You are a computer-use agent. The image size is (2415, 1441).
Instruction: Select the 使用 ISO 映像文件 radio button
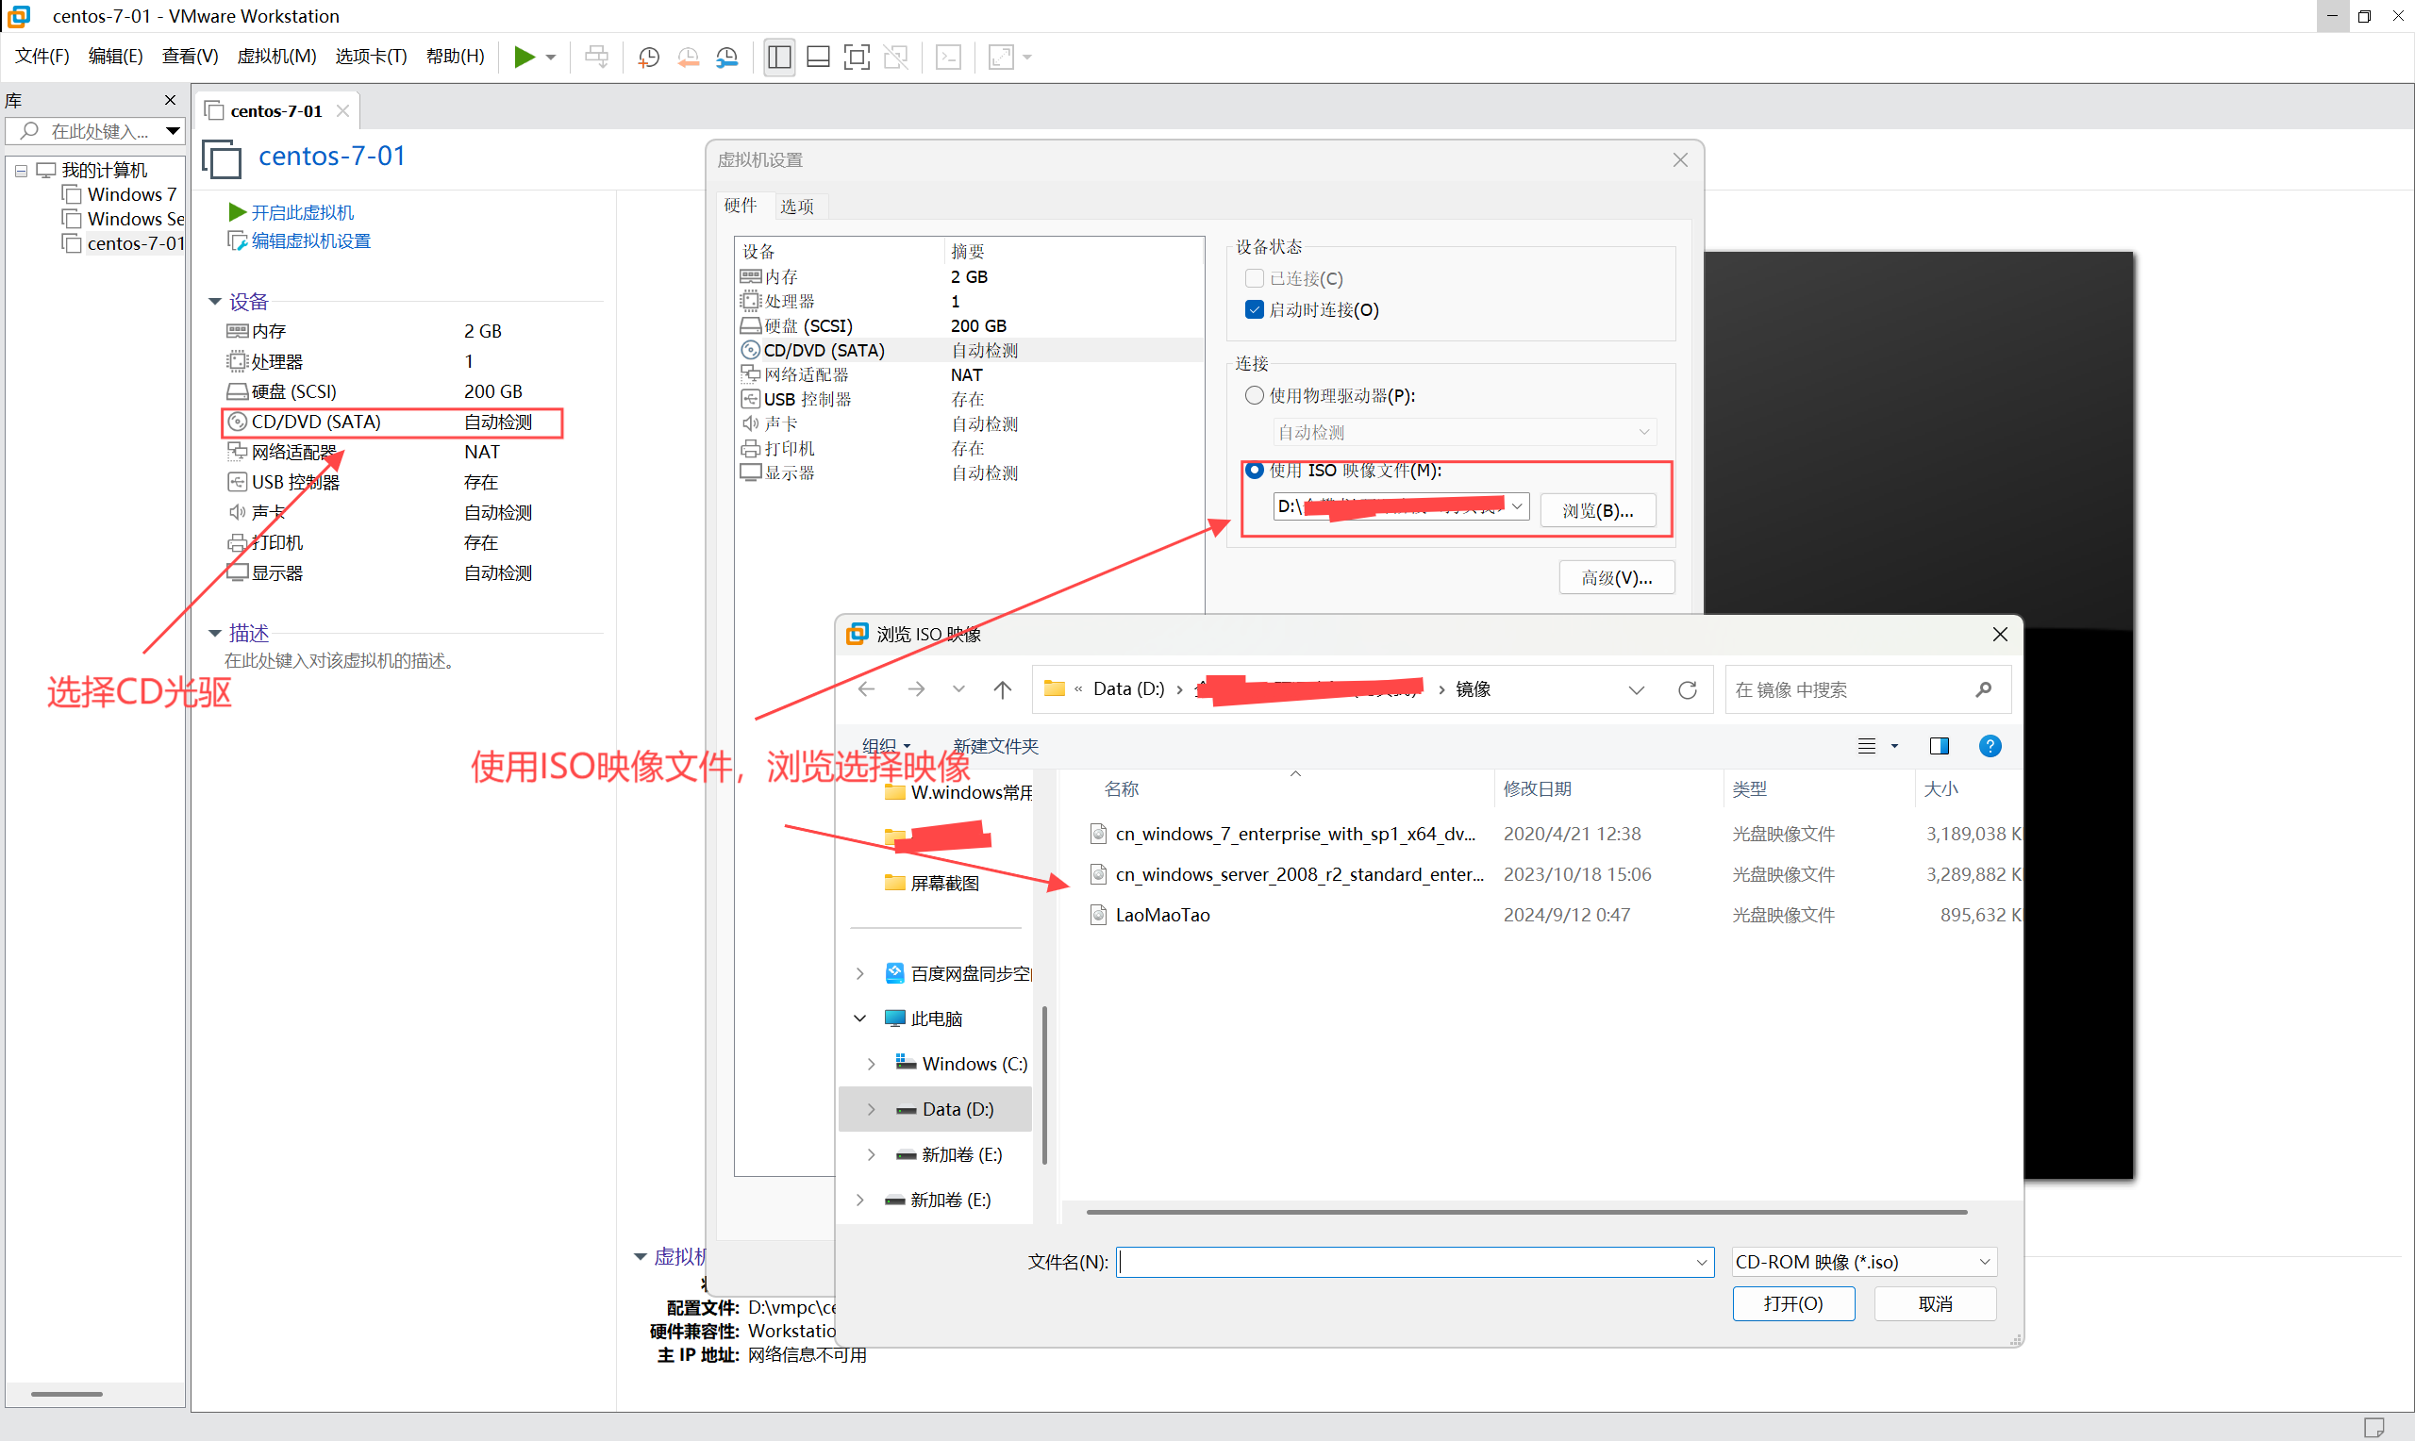(x=1254, y=471)
